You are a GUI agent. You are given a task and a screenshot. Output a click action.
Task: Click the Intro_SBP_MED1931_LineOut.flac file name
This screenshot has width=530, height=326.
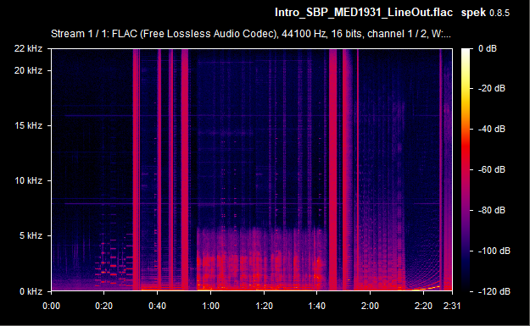tap(363, 13)
